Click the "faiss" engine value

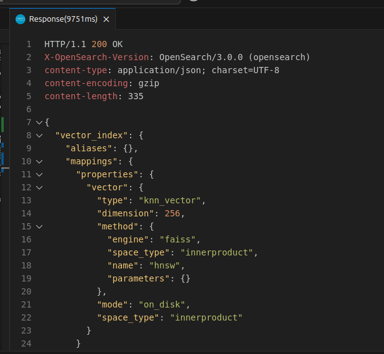click(180, 239)
